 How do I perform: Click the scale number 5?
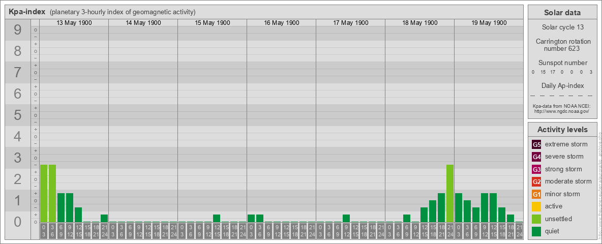[17, 115]
